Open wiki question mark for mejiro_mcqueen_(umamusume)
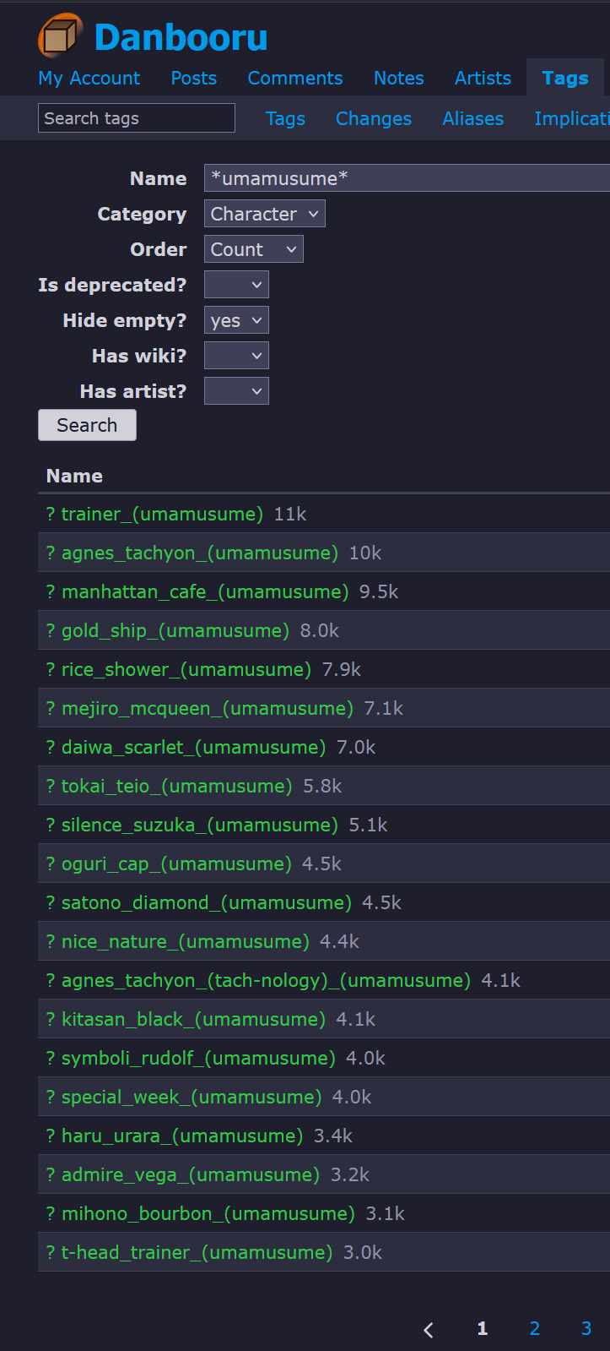 click(x=51, y=708)
